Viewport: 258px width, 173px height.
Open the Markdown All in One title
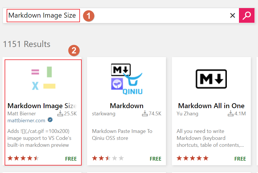click(x=211, y=106)
